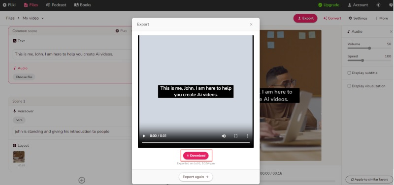The height and width of the screenshot is (185, 394).
Task: Click the Choose file button
Action: 24,77
